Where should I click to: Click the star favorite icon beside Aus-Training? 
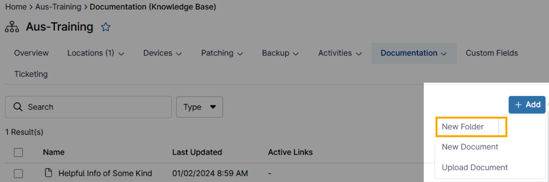coord(105,27)
